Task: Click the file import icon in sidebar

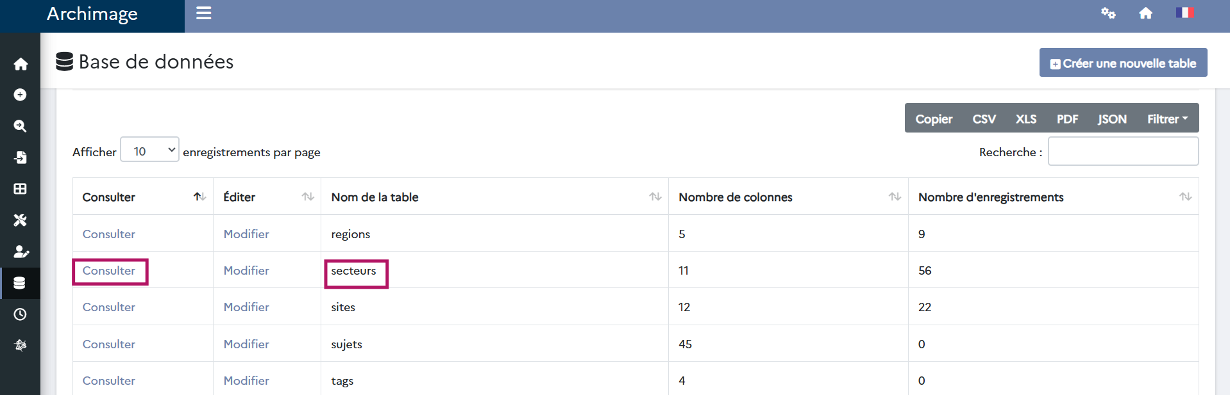Action: [x=21, y=157]
